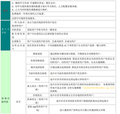Select the line 2：给甲方提供服务器的配置方案

[45, 6]
